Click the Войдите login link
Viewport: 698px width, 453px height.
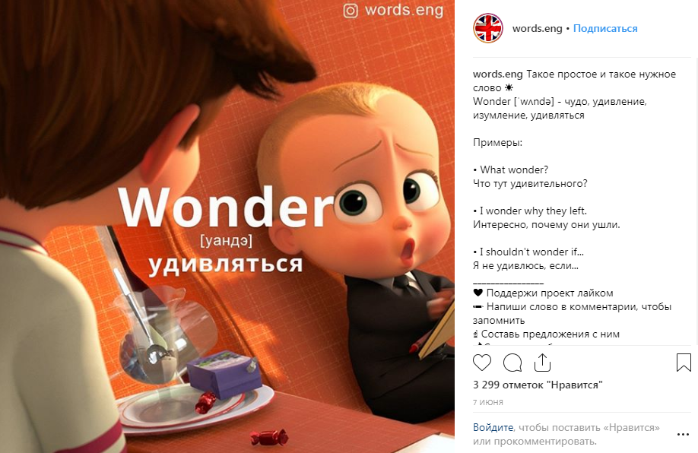click(493, 428)
